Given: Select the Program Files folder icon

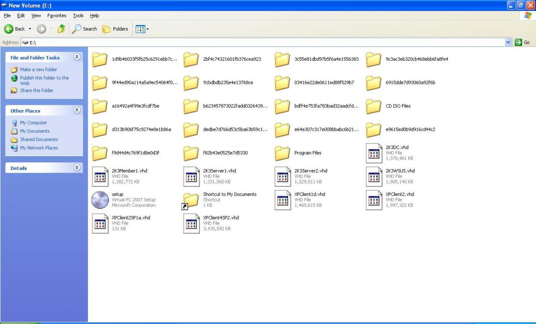Looking at the screenshot, I should [x=282, y=154].
